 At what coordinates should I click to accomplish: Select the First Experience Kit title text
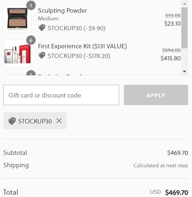pyautogui.click(x=82, y=46)
